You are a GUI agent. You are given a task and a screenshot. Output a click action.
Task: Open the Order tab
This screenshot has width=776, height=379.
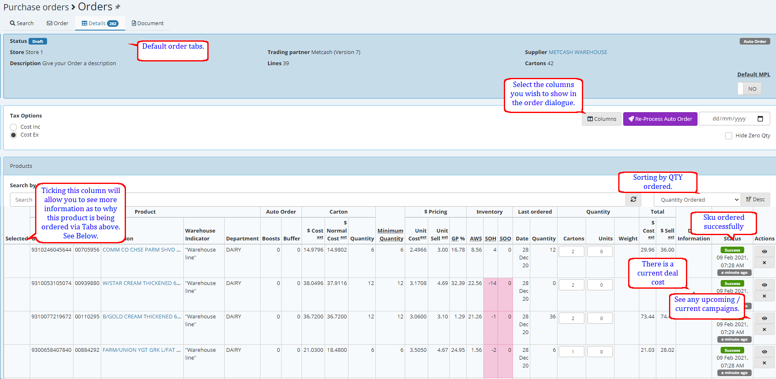pyautogui.click(x=58, y=23)
